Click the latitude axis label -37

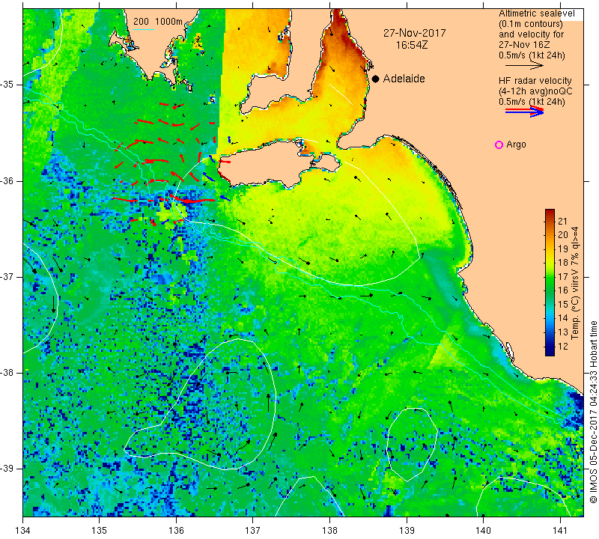click(x=8, y=276)
